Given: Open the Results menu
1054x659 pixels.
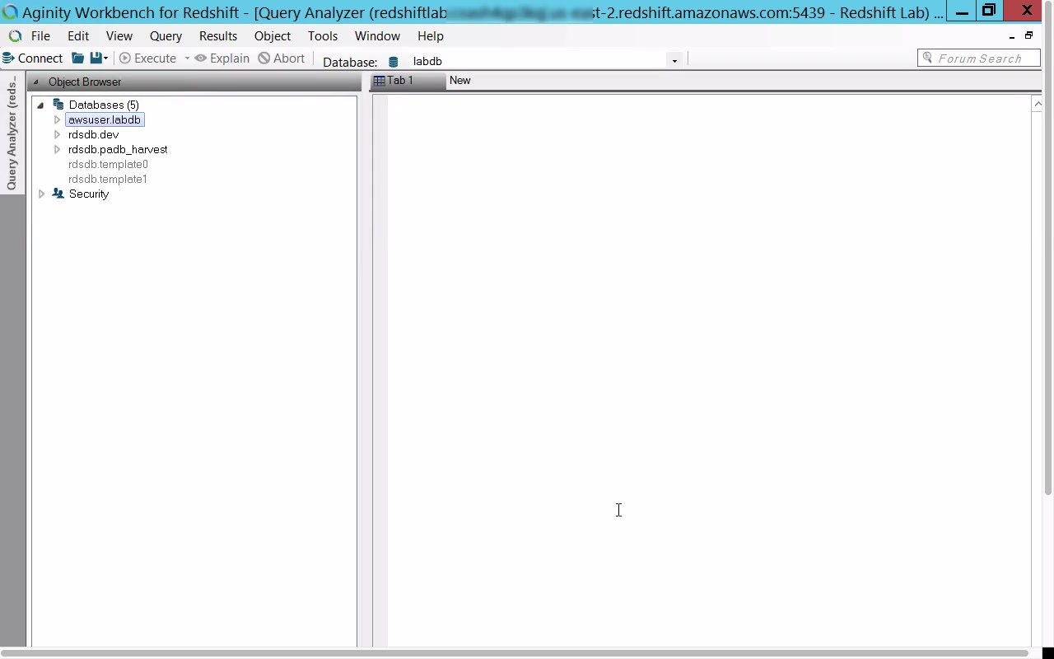Looking at the screenshot, I should [218, 36].
